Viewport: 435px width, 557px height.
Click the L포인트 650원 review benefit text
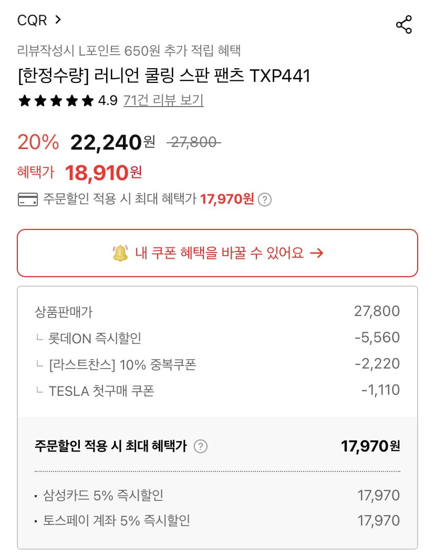click(129, 51)
